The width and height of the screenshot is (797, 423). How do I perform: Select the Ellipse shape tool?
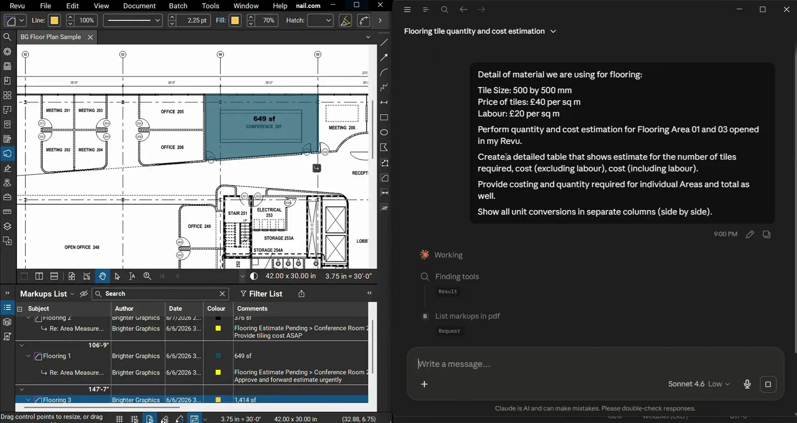coord(384,132)
